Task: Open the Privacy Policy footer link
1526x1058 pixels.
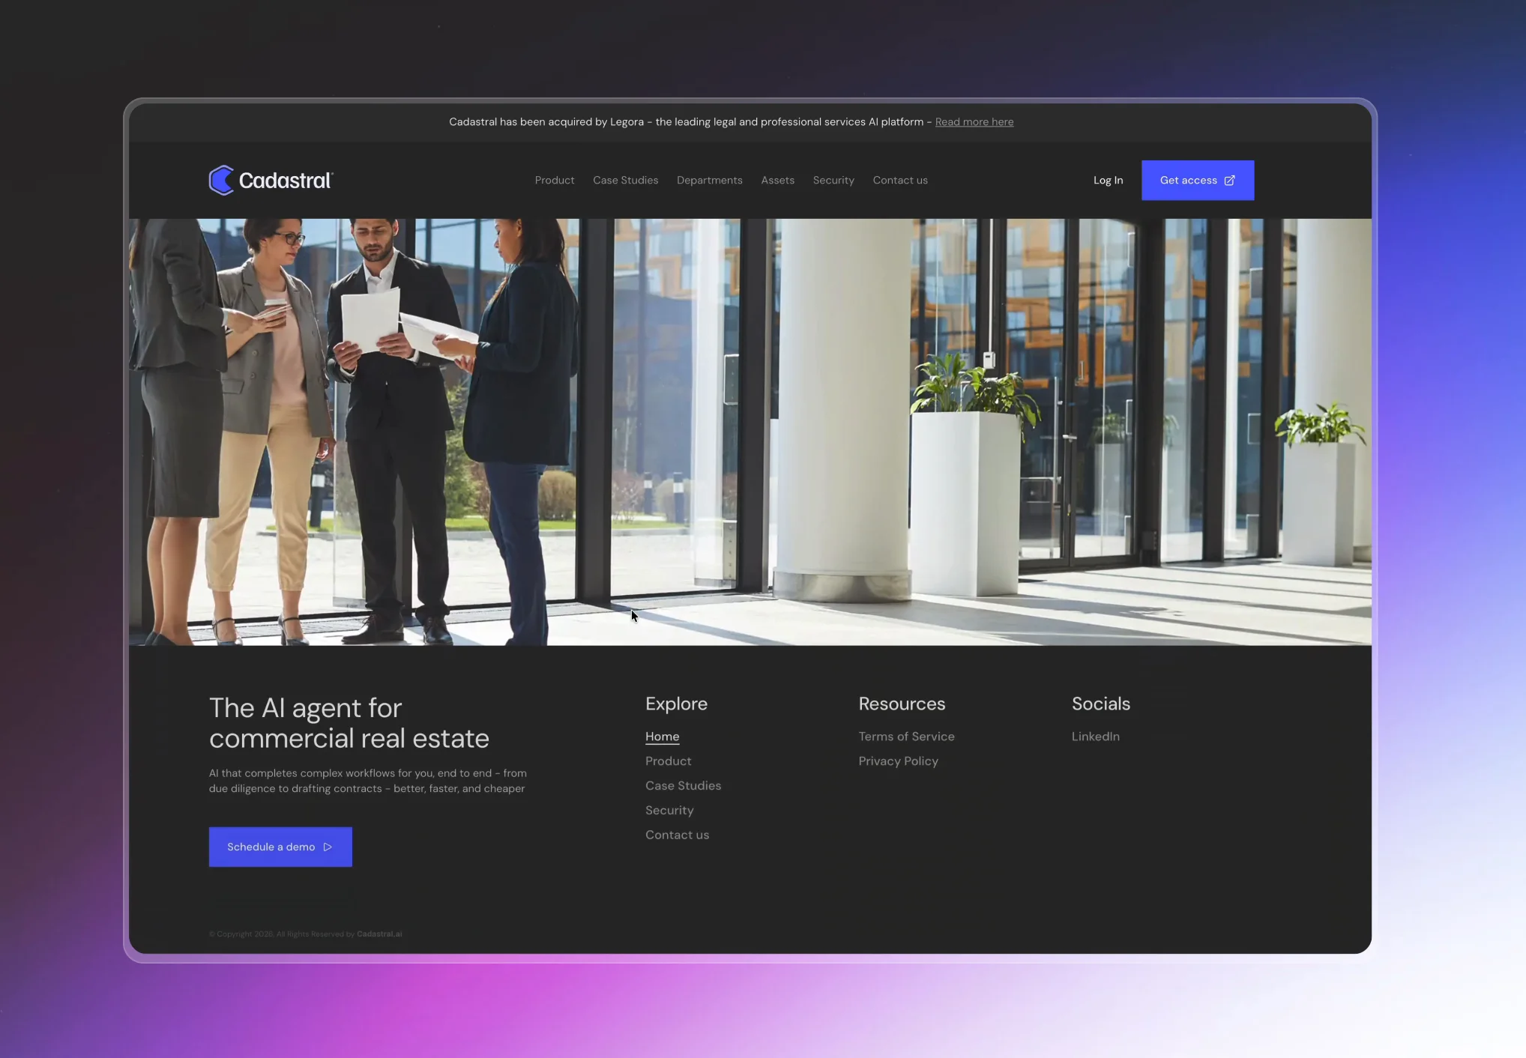Action: [x=899, y=761]
